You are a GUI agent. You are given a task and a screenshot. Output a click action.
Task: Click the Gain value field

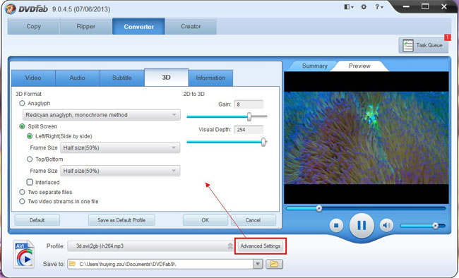pyautogui.click(x=249, y=104)
